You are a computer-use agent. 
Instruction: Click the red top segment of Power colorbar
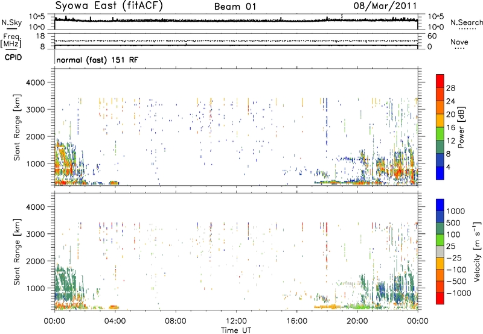coord(440,81)
